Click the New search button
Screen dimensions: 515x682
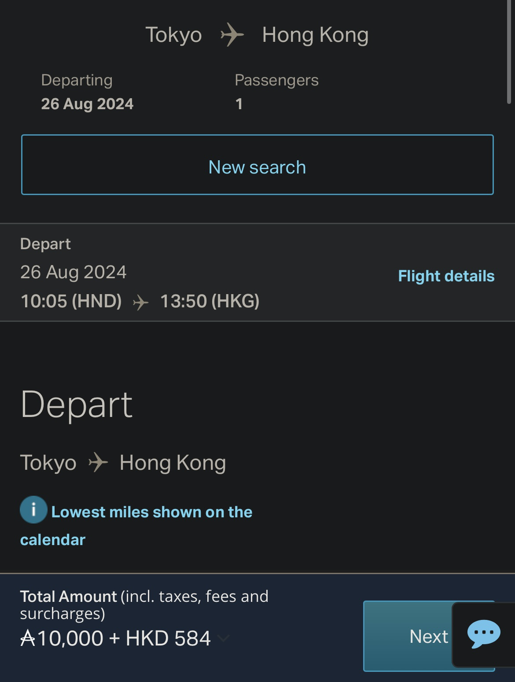pyautogui.click(x=257, y=165)
